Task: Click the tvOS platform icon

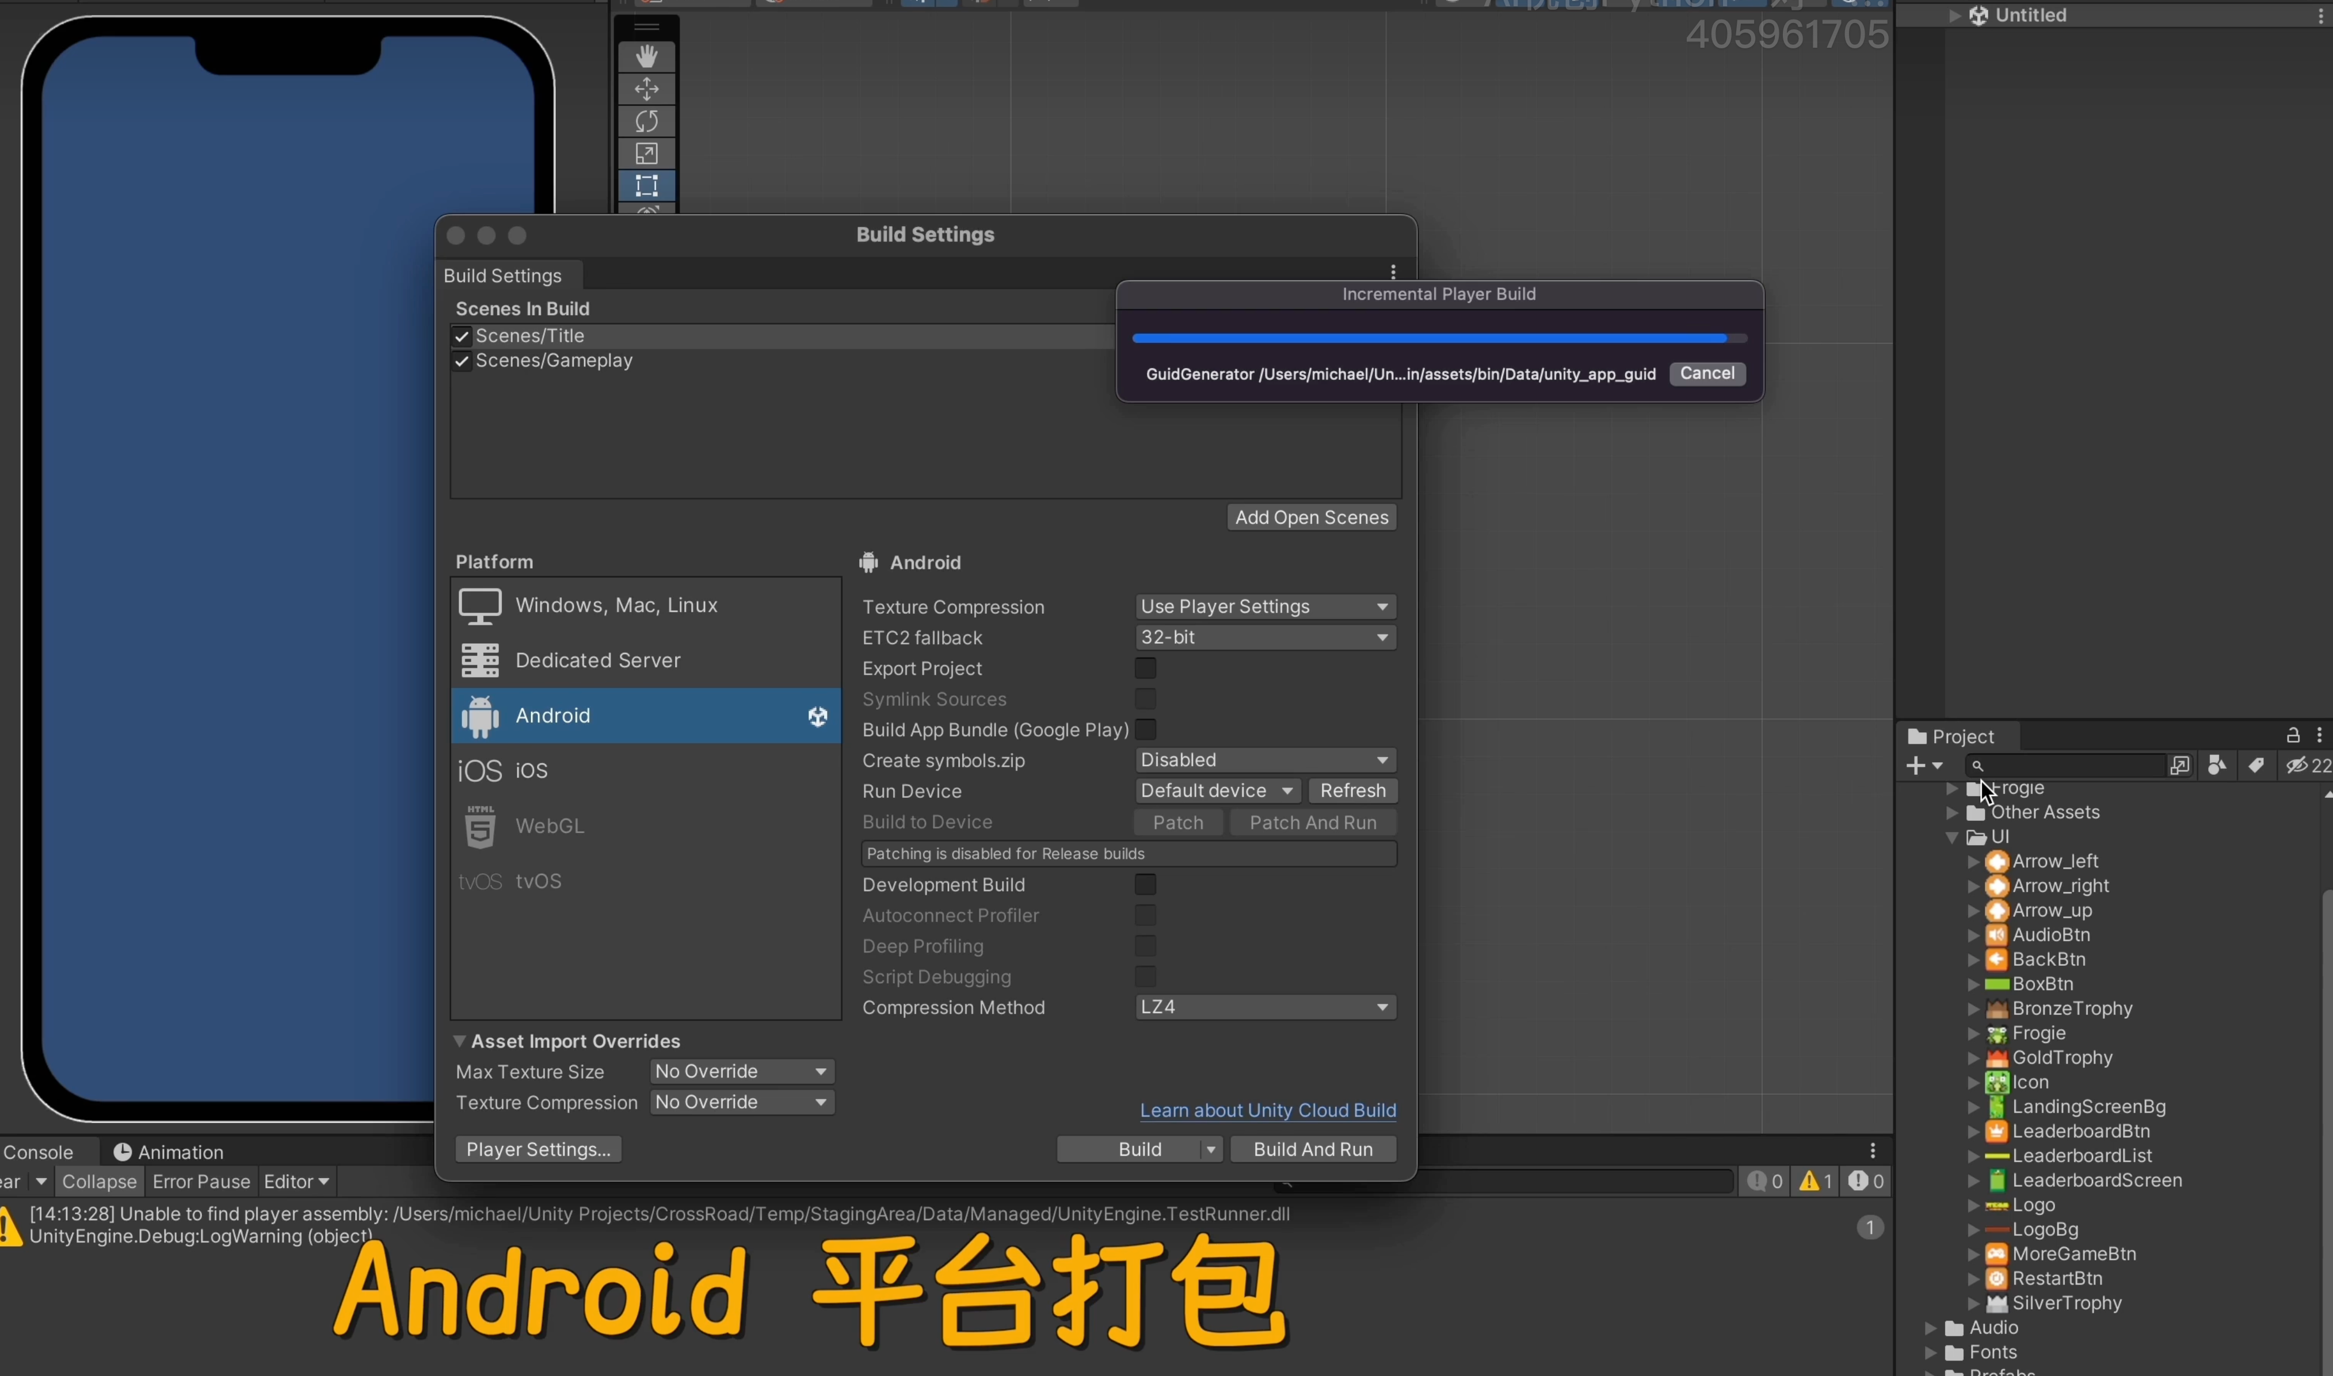Action: [479, 882]
